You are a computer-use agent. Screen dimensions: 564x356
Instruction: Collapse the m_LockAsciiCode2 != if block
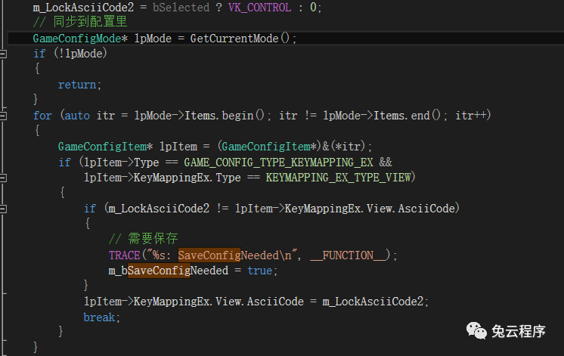[3, 209]
